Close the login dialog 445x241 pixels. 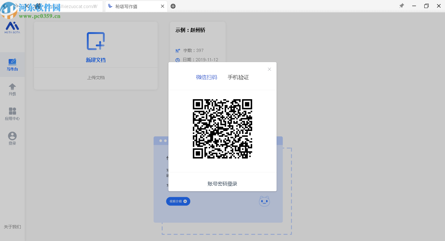pyautogui.click(x=269, y=69)
